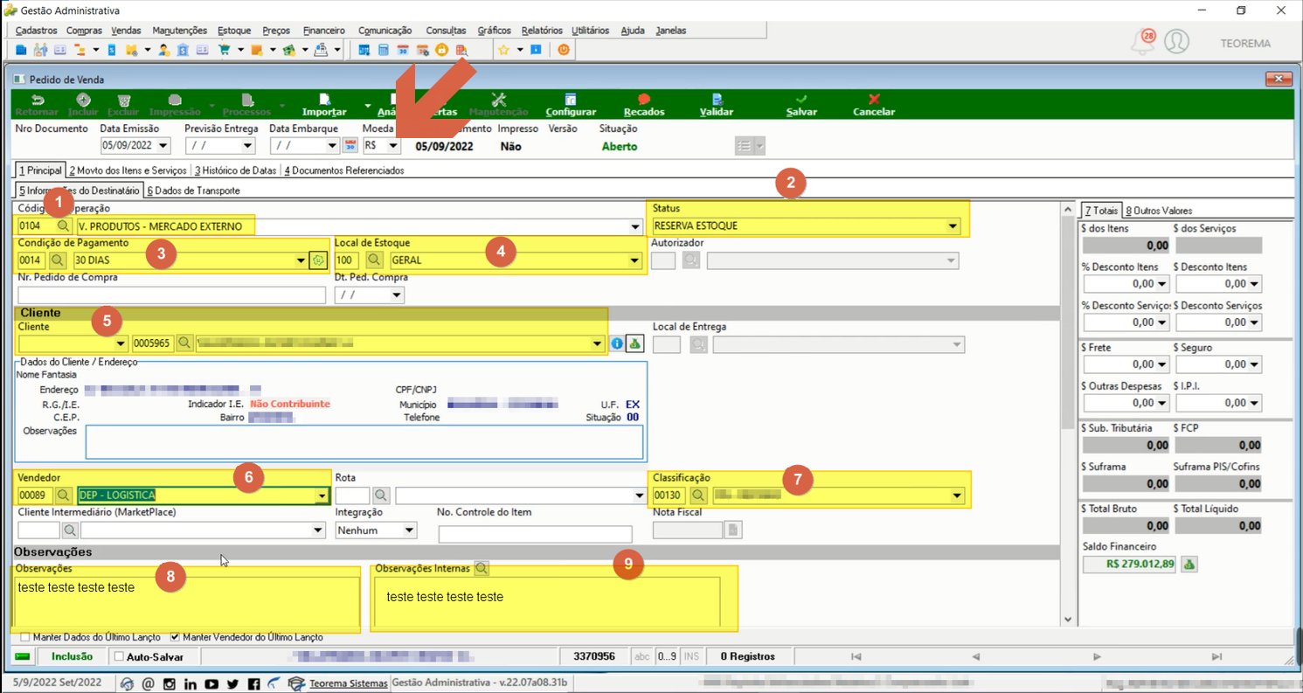Expand the Moeda currency dropdown
The image size is (1303, 693).
click(393, 146)
